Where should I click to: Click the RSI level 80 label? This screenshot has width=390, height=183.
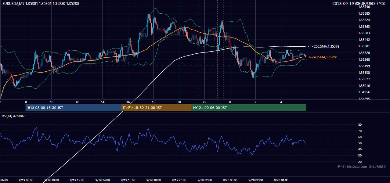(360, 125)
